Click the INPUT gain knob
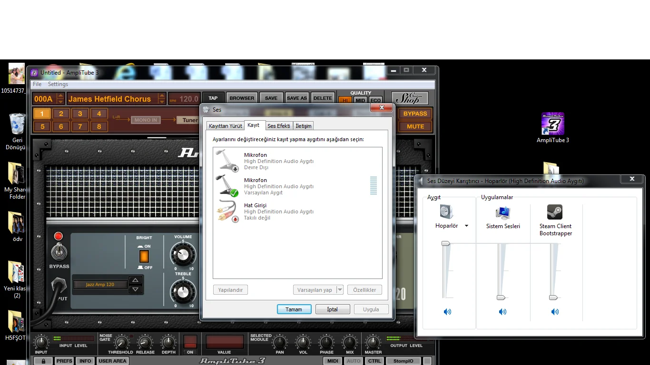Image resolution: width=650 pixels, height=365 pixels. (x=41, y=342)
